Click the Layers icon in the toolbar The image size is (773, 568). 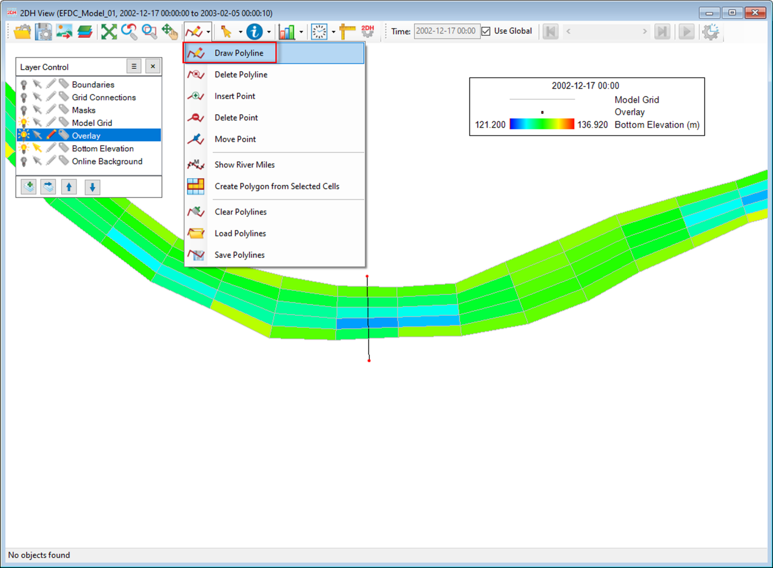85,31
